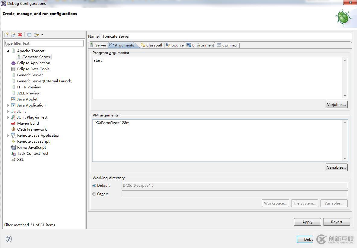This screenshot has width=357, height=248.
Task: Click the JUnit icon
Action: (x=14, y=111)
